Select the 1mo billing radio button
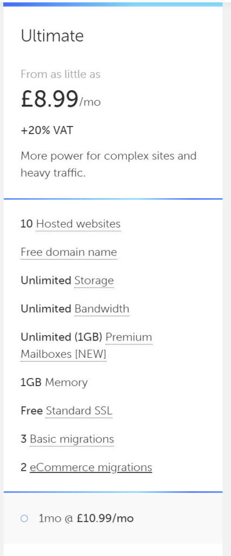The height and width of the screenshot is (556, 231). coord(24,519)
